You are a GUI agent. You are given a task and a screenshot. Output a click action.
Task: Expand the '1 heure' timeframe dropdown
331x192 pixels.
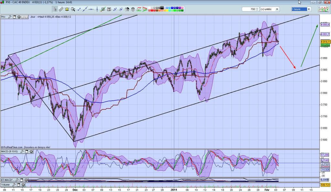[x=309, y=9]
